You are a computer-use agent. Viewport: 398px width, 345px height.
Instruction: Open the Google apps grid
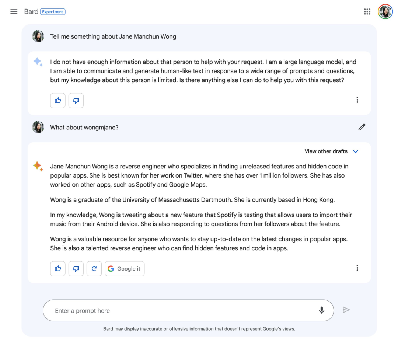pyautogui.click(x=367, y=11)
